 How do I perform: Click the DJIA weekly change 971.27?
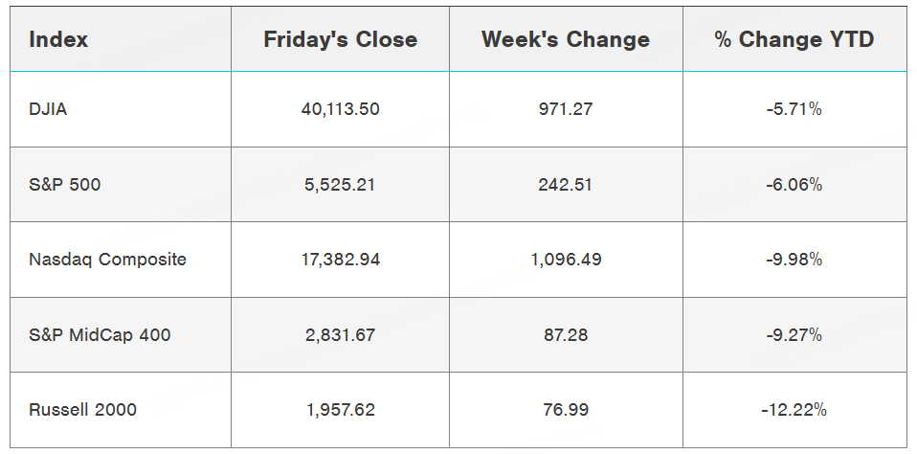[x=565, y=109]
